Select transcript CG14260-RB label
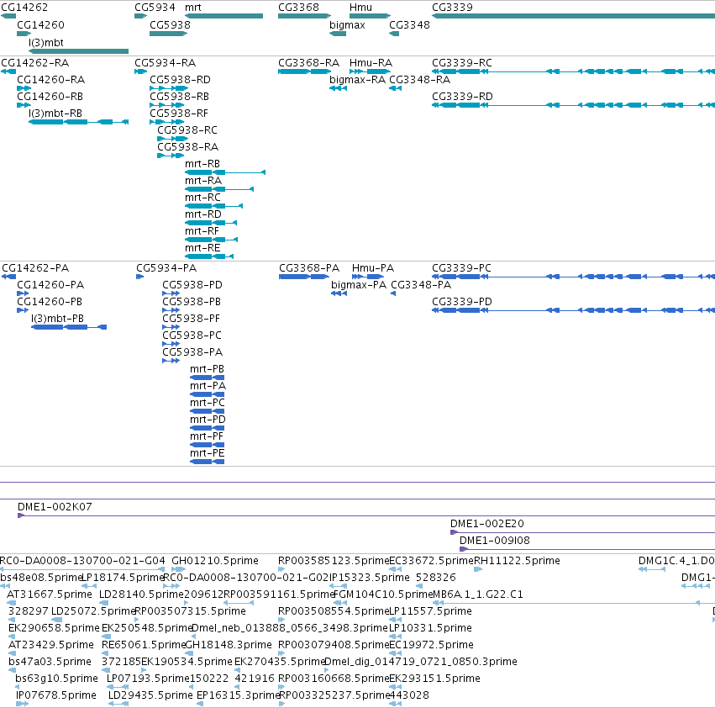Image resolution: width=715 pixels, height=708 pixels. 50,97
